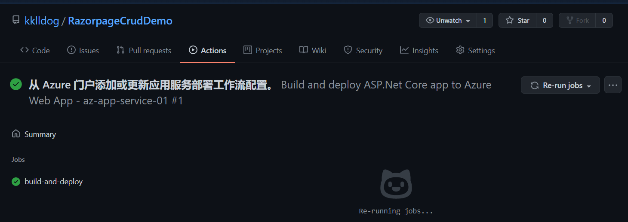628x222 pixels.
Task: Click the green check next to build-and-deploy
Action: 16,182
